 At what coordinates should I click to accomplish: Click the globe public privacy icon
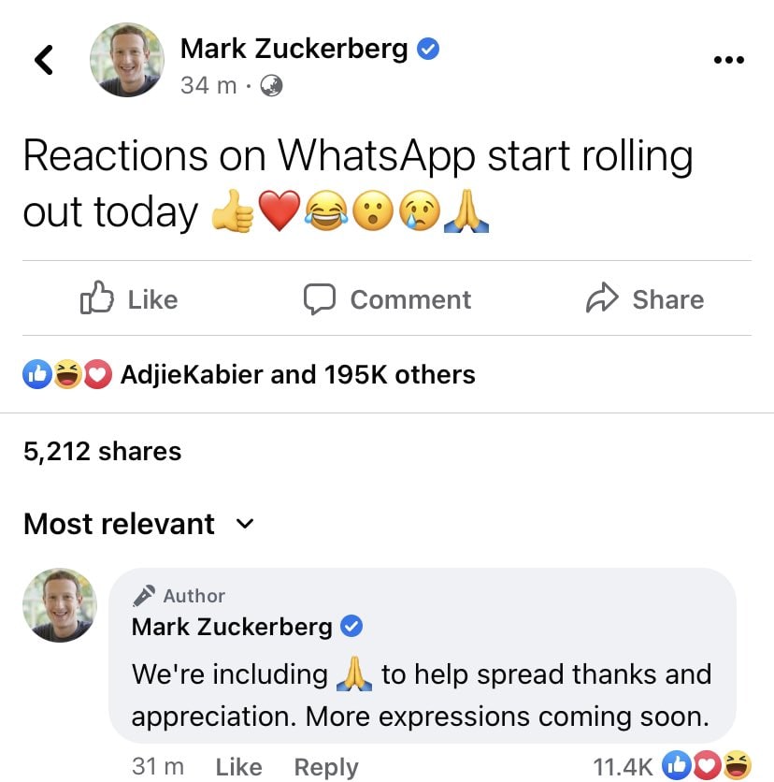click(272, 85)
